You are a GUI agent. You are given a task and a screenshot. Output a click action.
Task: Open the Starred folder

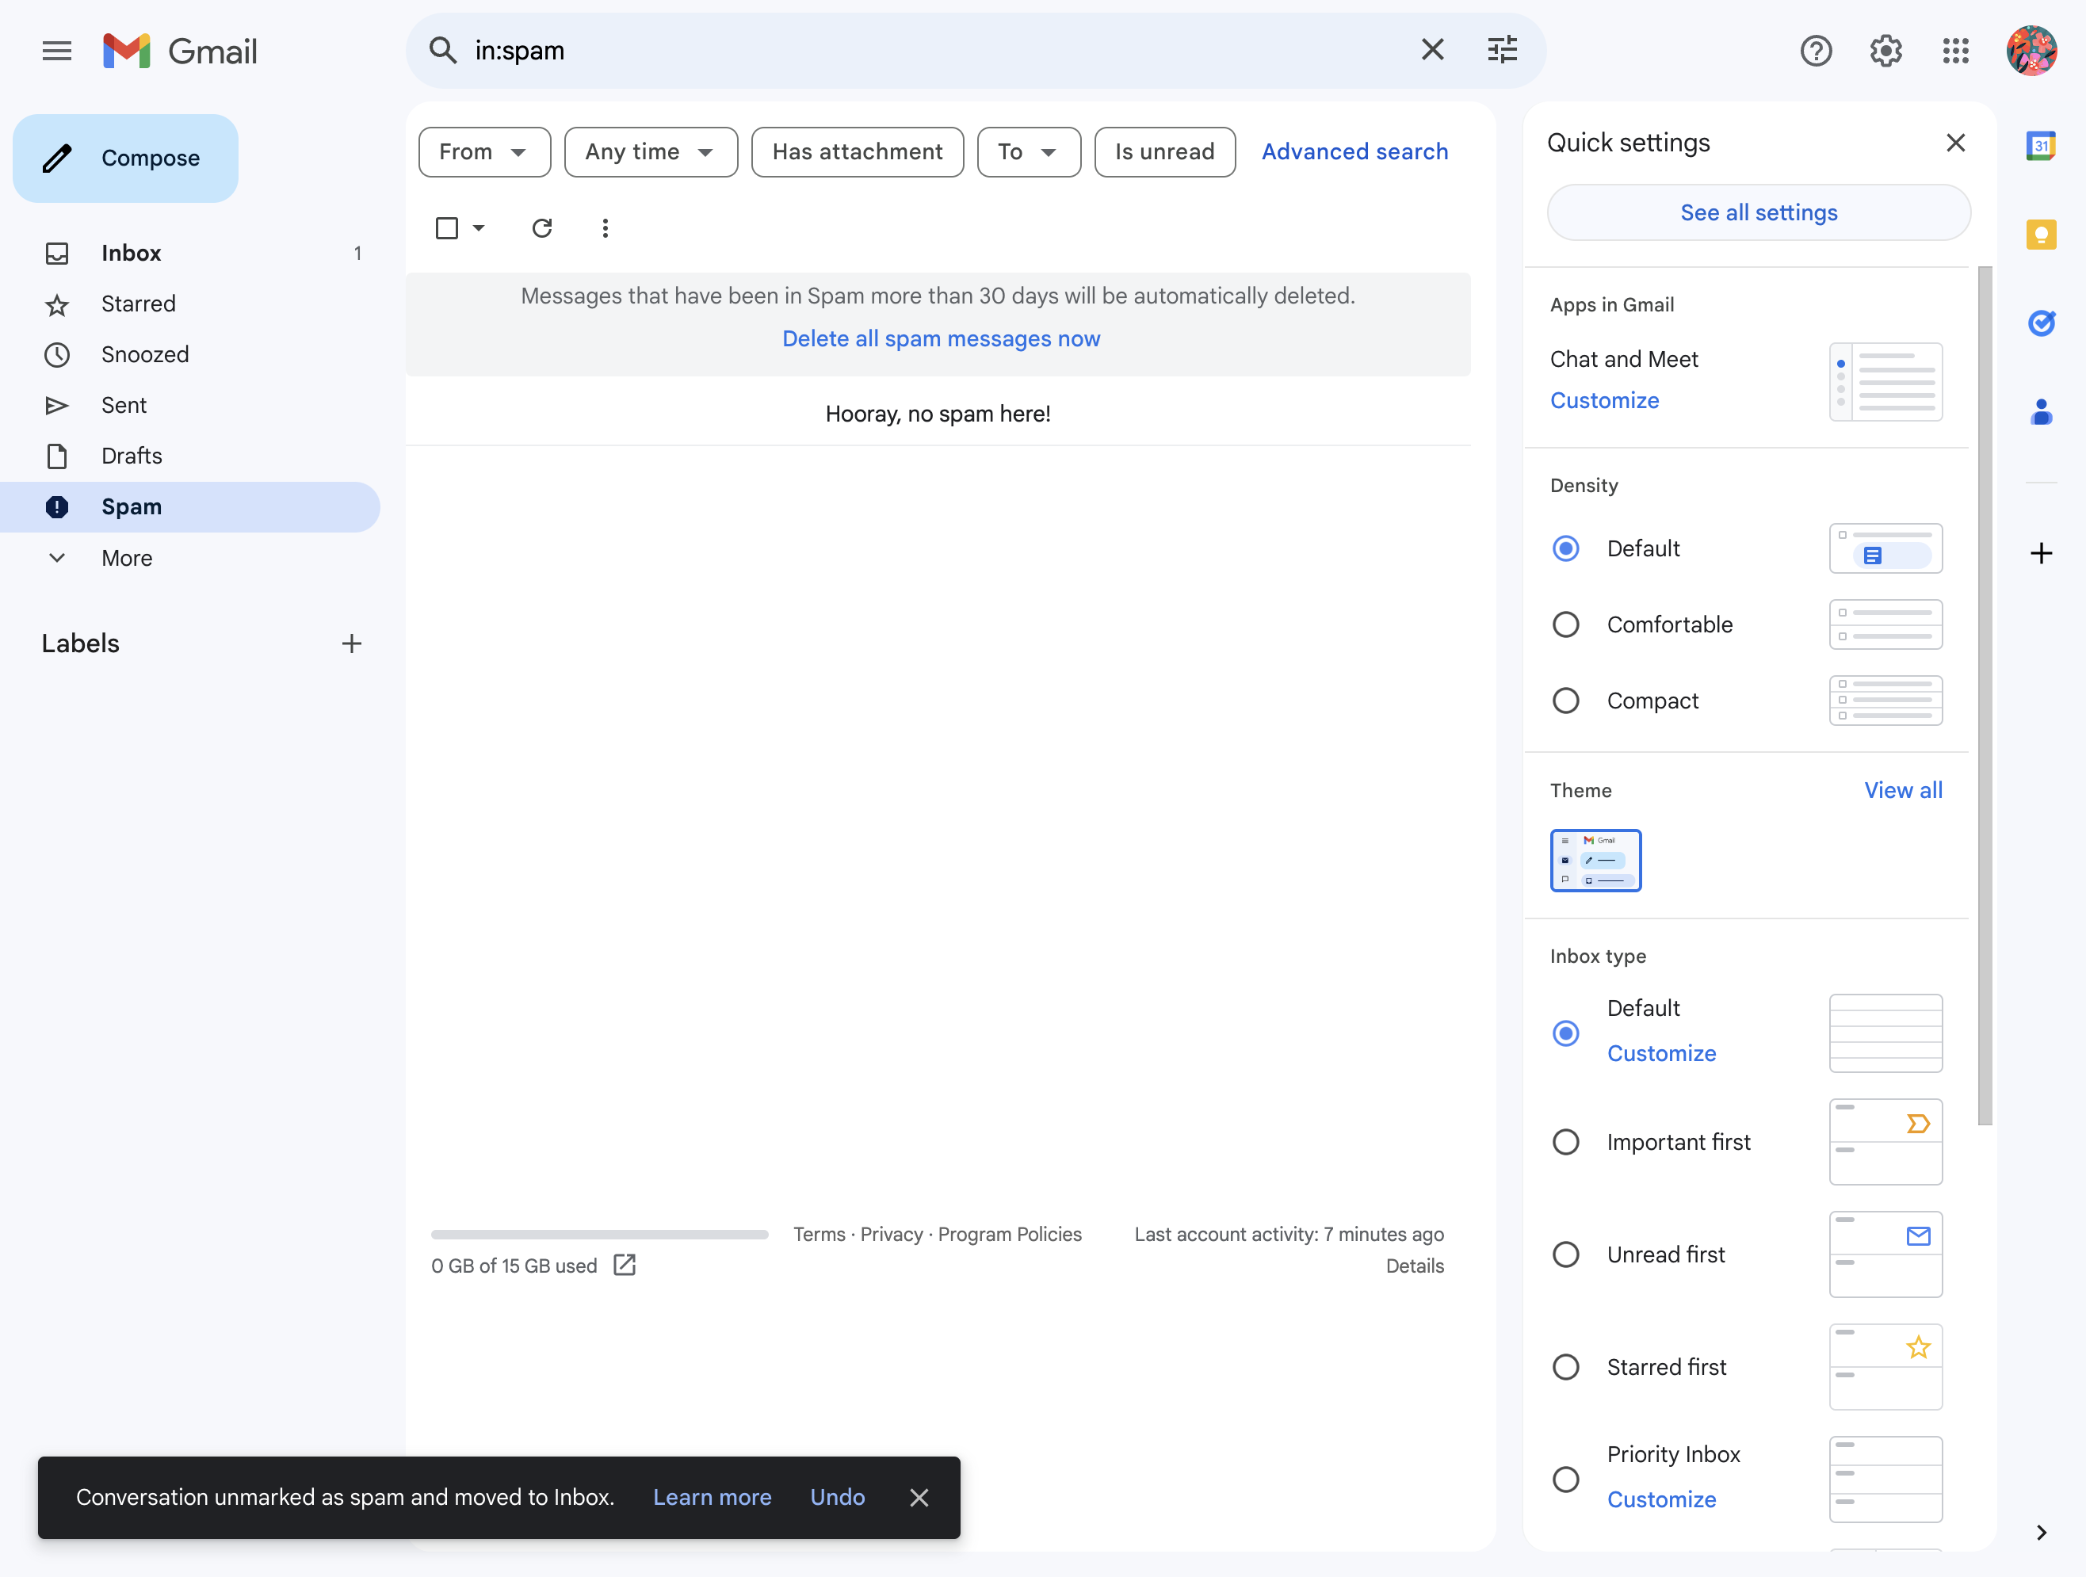tap(189, 304)
